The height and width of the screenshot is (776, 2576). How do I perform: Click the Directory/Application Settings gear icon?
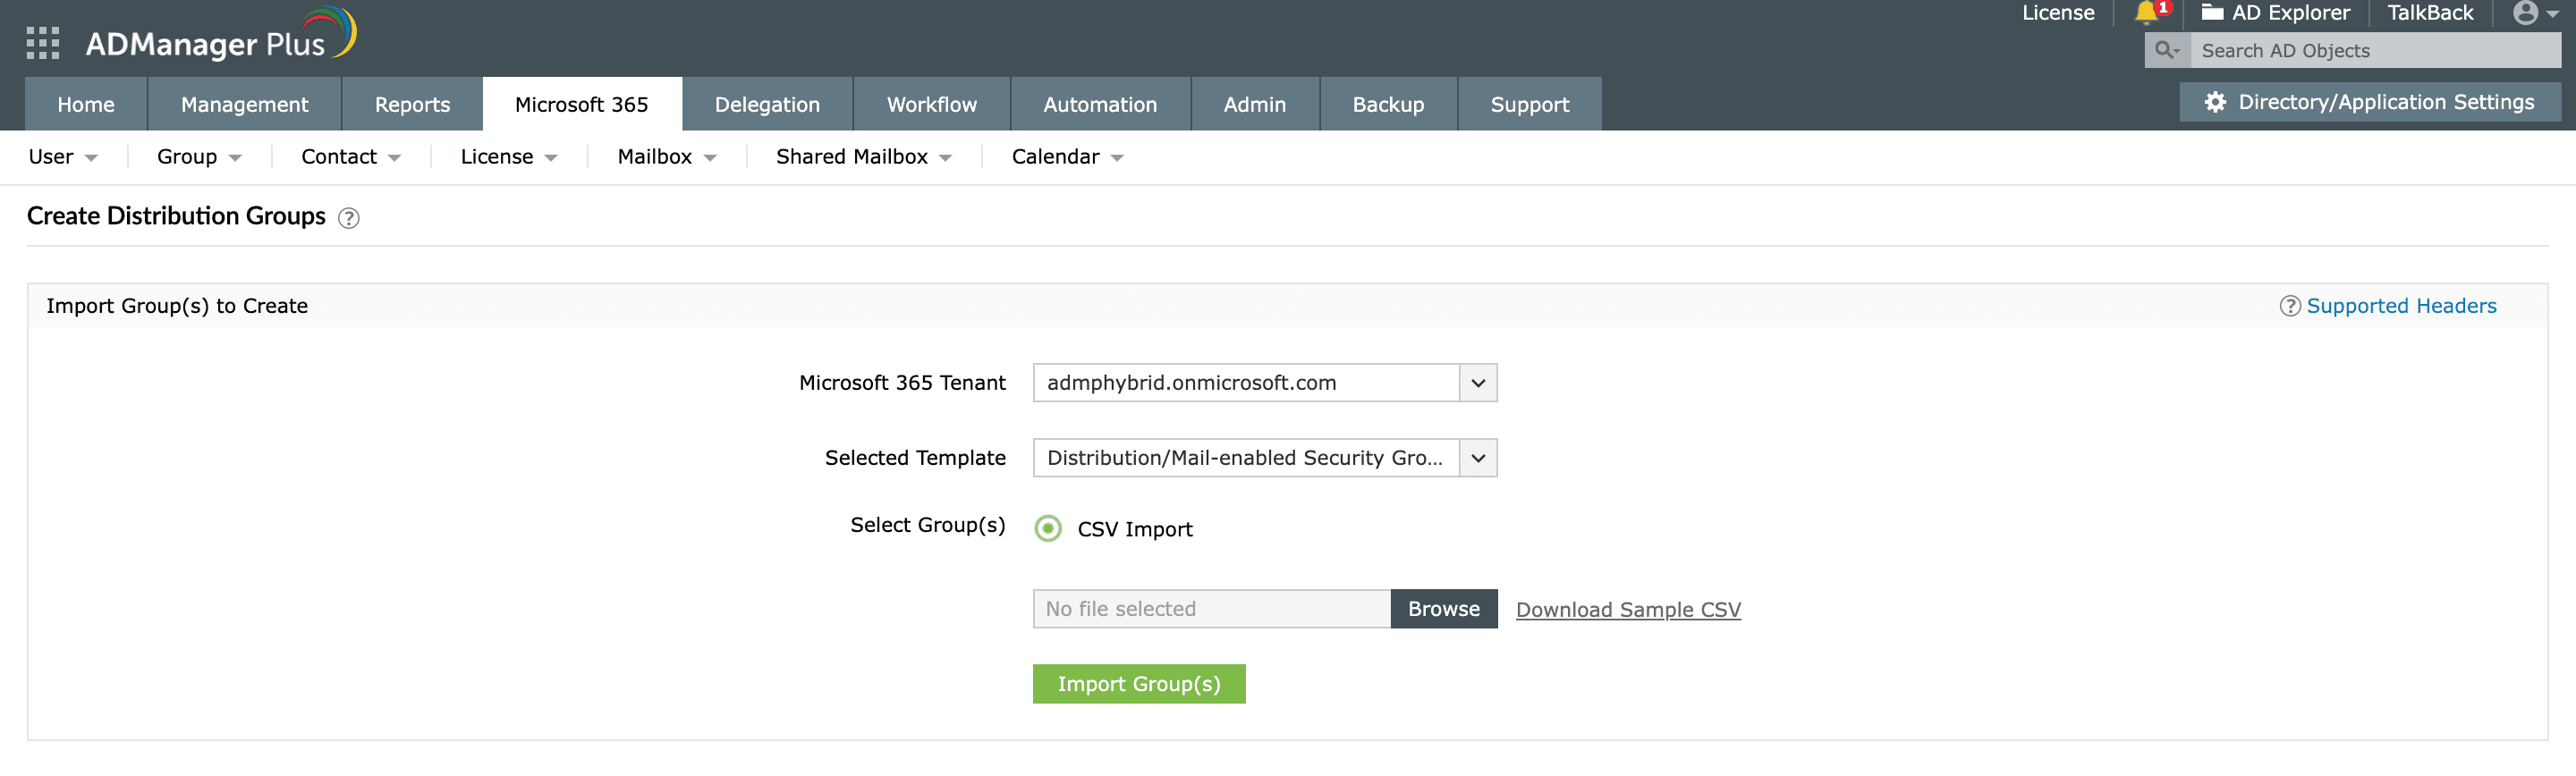[x=2215, y=102]
